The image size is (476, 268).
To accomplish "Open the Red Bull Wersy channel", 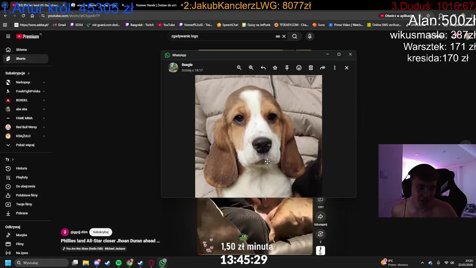I will pos(25,127).
